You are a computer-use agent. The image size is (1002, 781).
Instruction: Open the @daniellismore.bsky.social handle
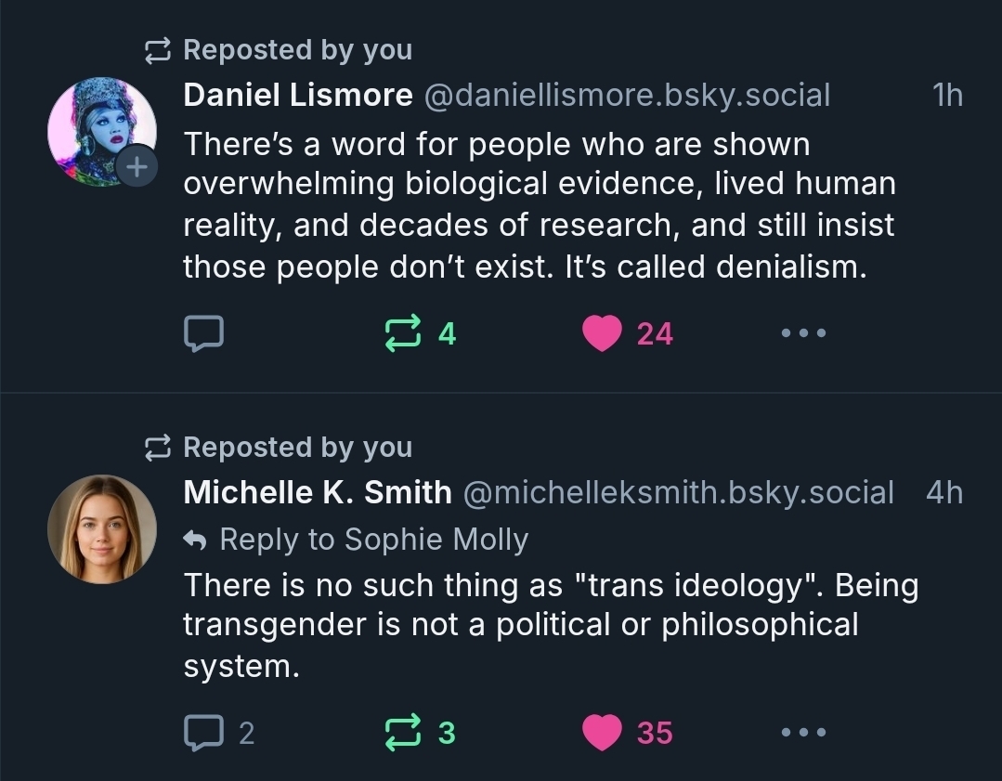[627, 95]
